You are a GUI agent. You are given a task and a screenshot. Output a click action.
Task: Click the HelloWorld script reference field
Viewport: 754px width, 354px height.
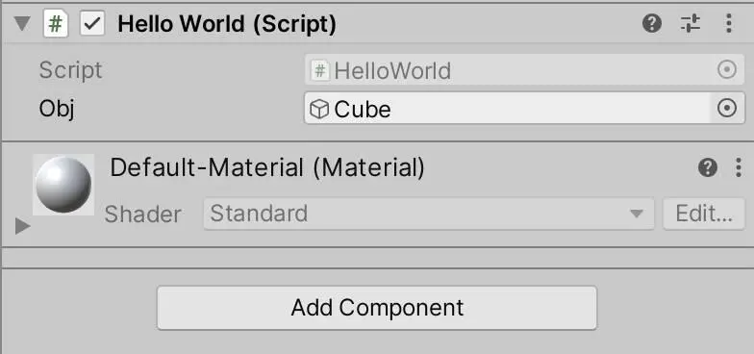(525, 71)
